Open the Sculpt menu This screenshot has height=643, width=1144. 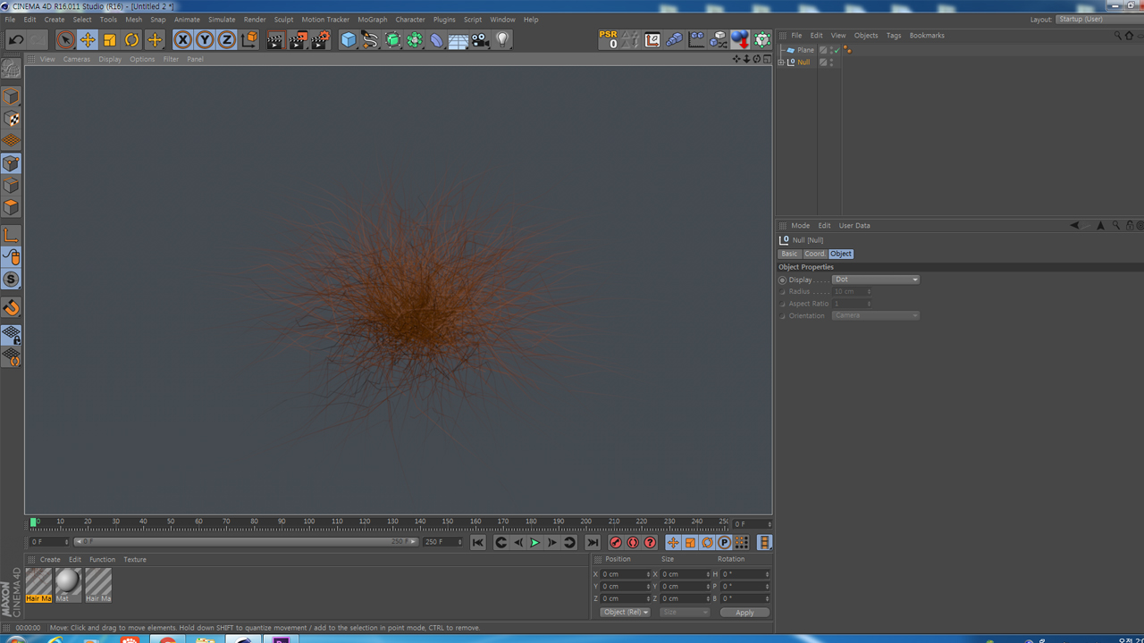283,19
